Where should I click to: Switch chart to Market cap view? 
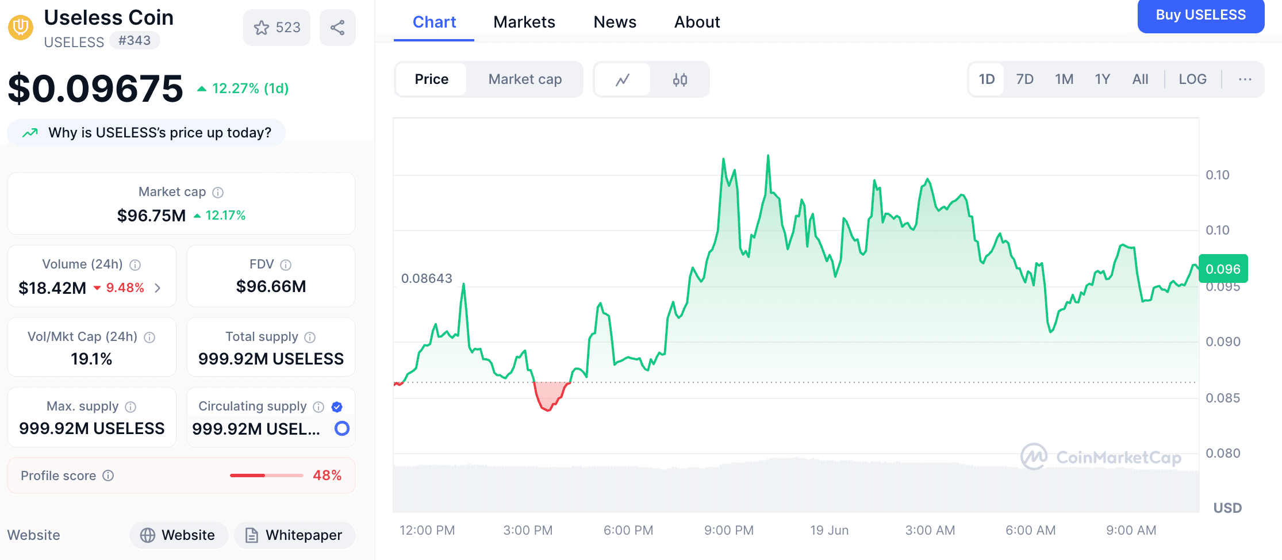[x=525, y=79]
